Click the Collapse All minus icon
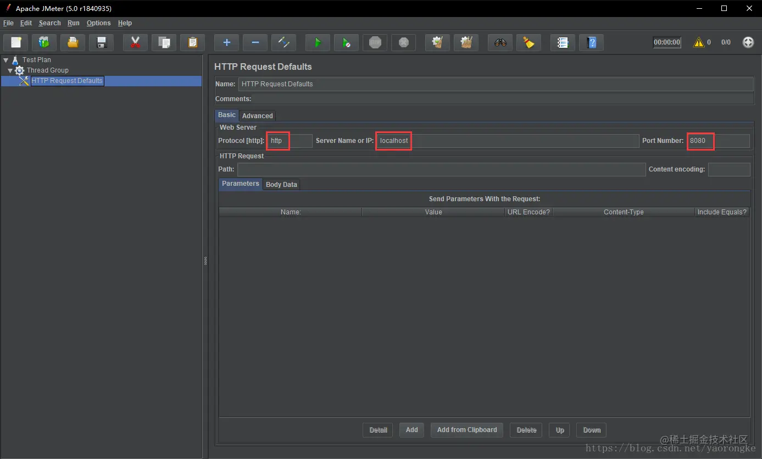 (x=255, y=42)
